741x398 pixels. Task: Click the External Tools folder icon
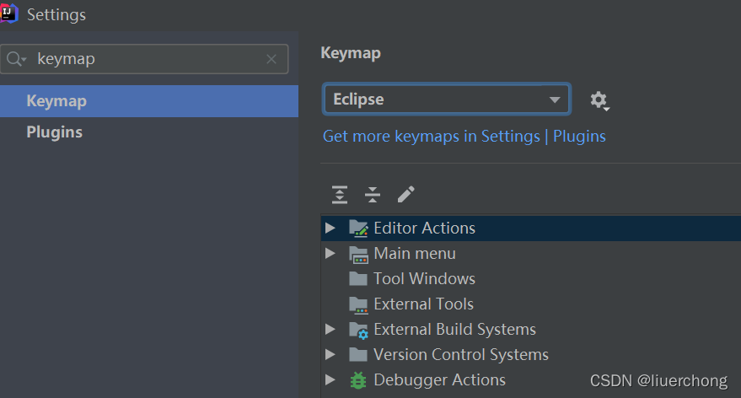coord(358,305)
